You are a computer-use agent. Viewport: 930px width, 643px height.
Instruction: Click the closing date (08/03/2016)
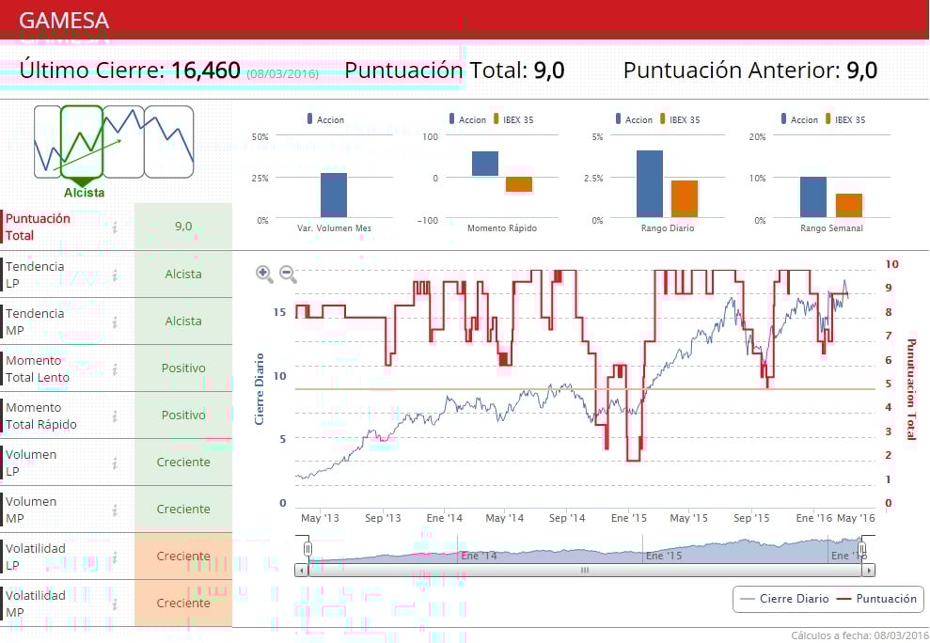click(283, 74)
